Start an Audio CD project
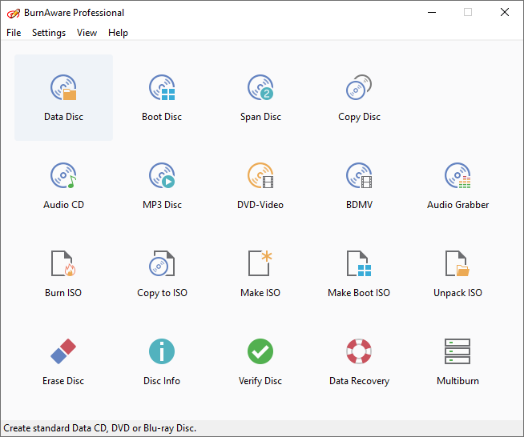 click(63, 176)
